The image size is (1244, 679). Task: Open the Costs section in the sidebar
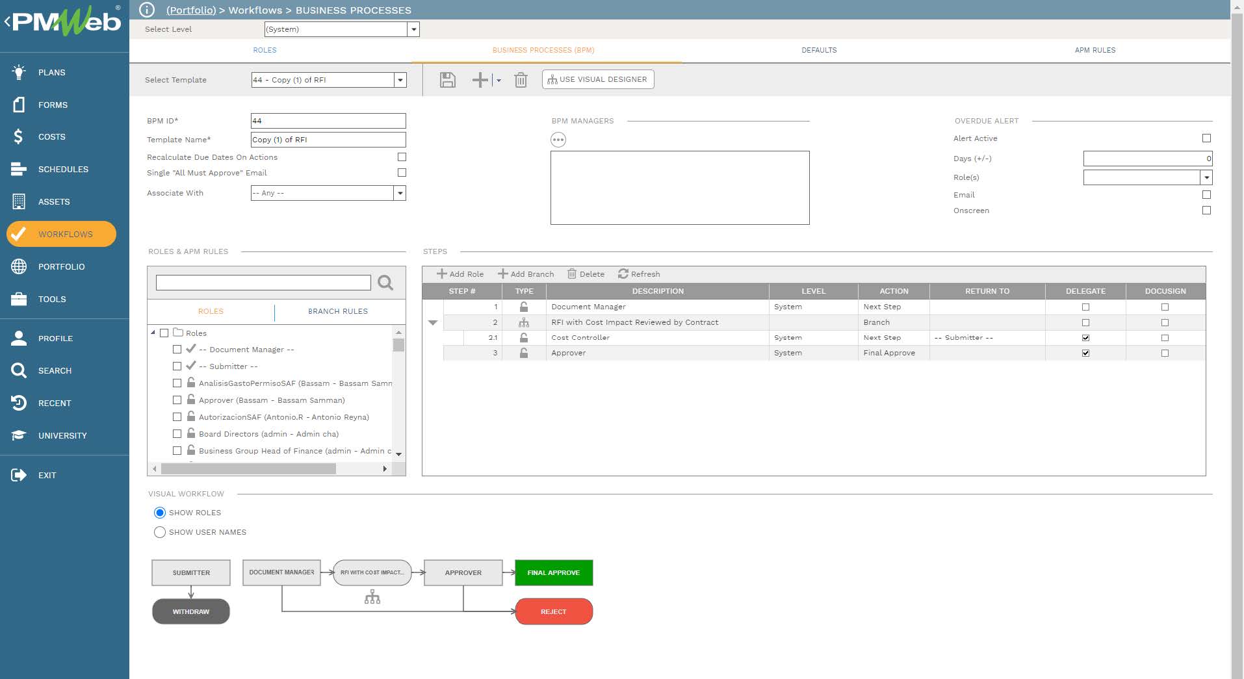coord(51,136)
